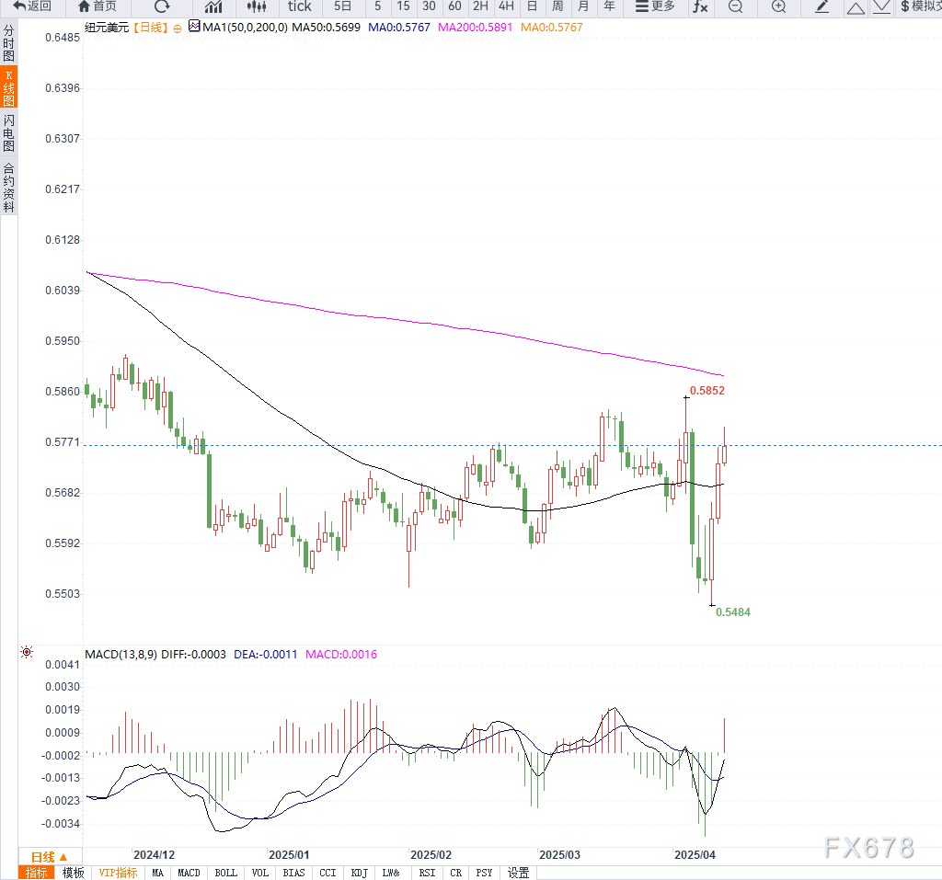The image size is (942, 880).
Task: Apply the MACD indicator in bottom bar
Action: [x=189, y=873]
